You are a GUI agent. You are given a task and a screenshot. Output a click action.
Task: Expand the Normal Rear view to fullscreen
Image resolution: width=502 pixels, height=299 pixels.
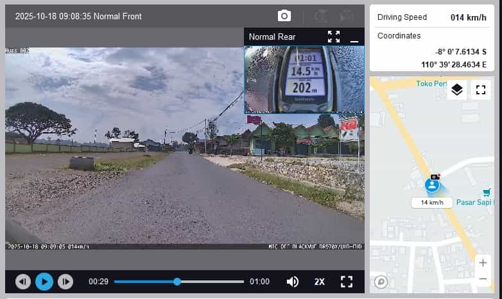tap(333, 37)
